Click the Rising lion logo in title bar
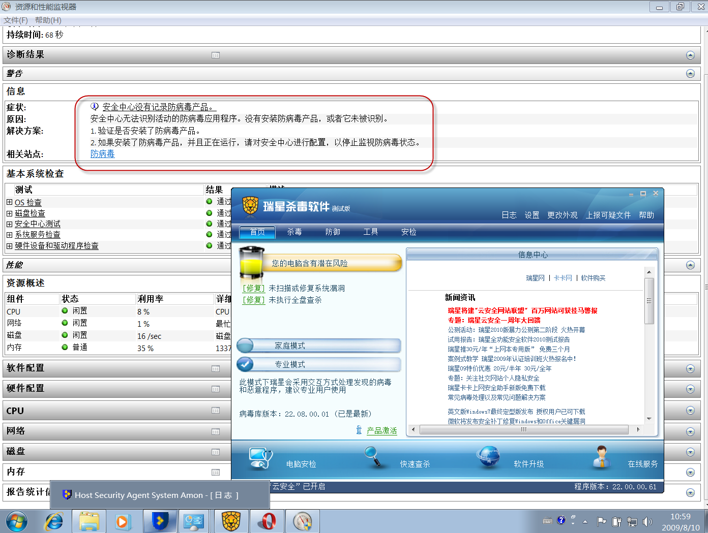This screenshot has width=708, height=533. [x=250, y=205]
